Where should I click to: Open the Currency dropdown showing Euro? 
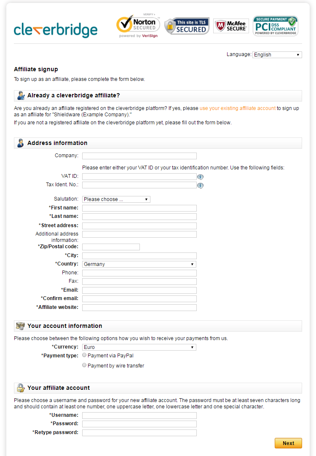139,347
